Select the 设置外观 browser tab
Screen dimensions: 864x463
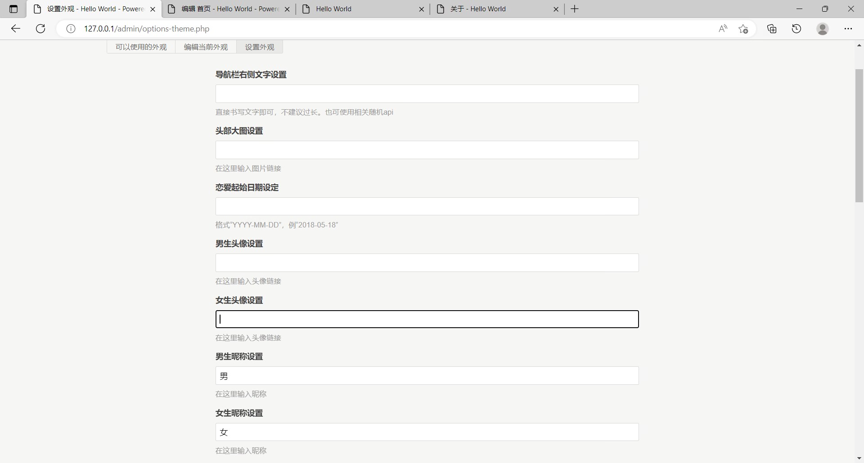point(94,9)
